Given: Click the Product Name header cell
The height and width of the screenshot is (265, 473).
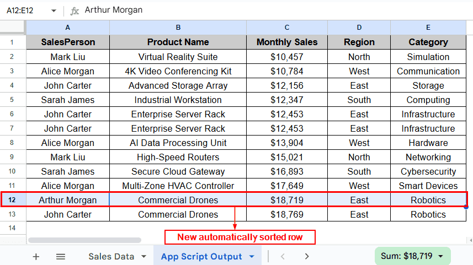Looking at the screenshot, I should pos(178,42).
